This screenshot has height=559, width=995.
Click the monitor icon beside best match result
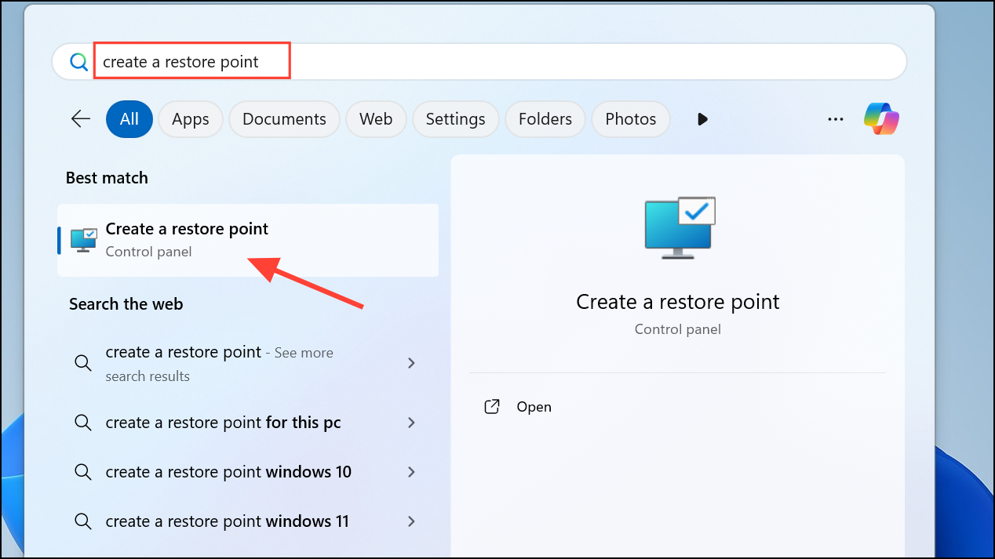[83, 240]
